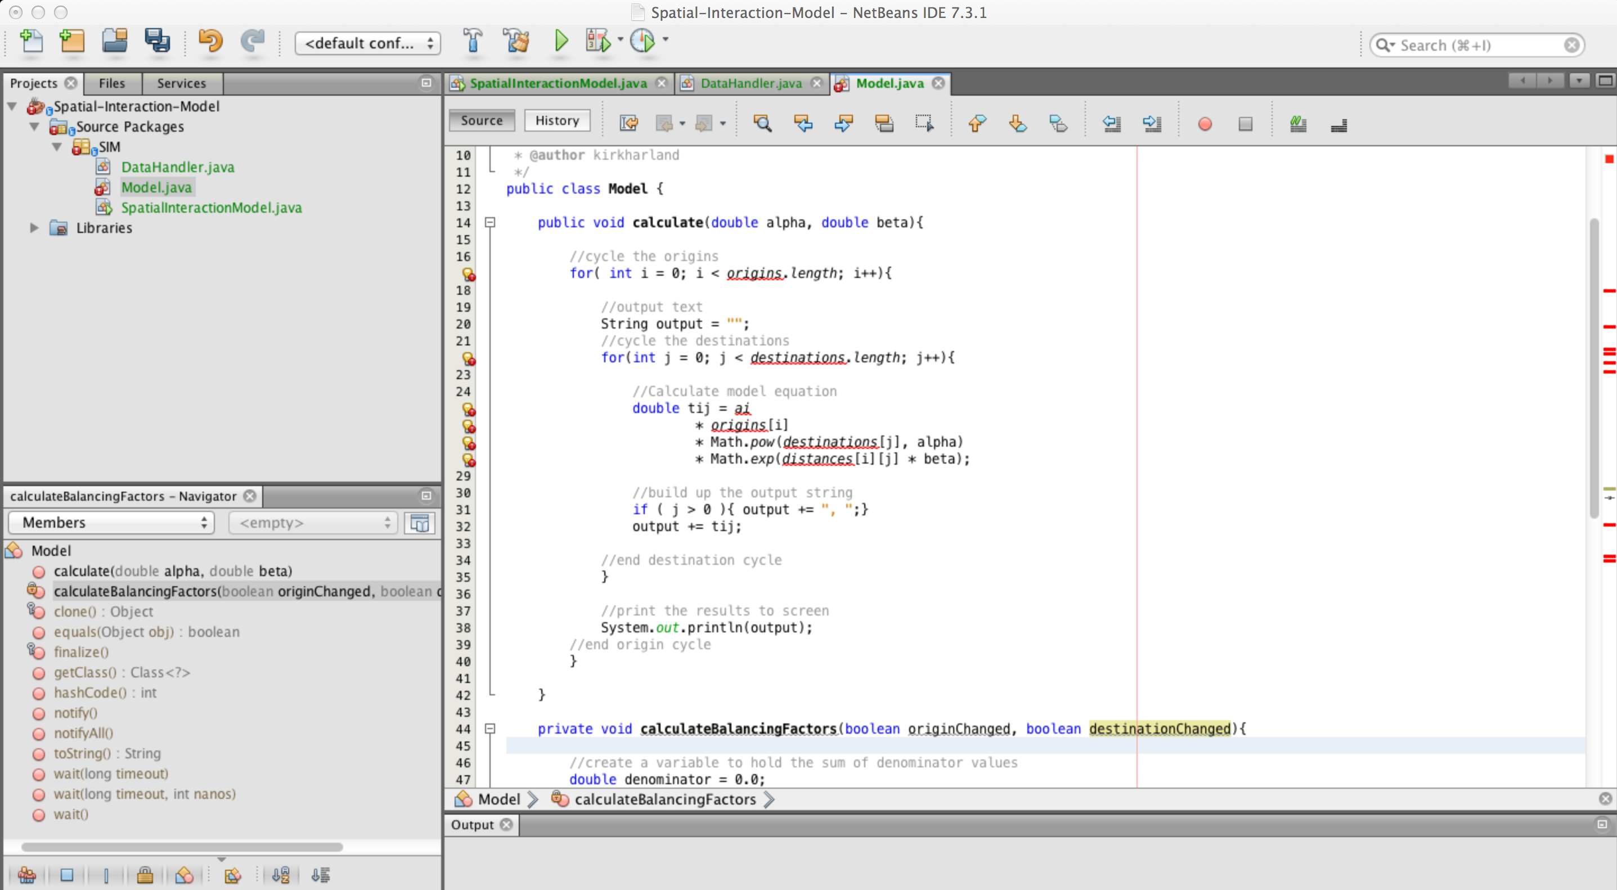Viewport: 1617px width, 890px height.
Task: Expand the Libraries node
Action: [x=34, y=228]
